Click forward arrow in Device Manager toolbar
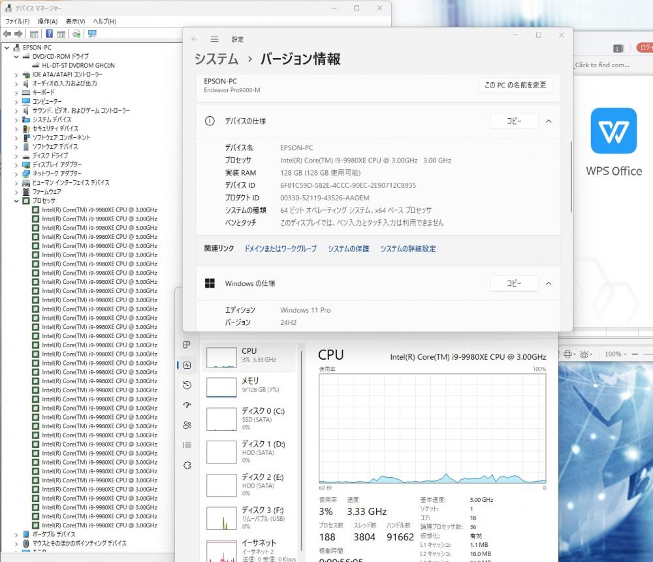 tap(18, 34)
